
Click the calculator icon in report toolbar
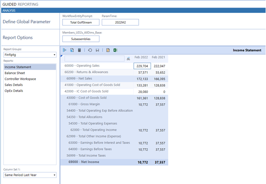pos(79,50)
